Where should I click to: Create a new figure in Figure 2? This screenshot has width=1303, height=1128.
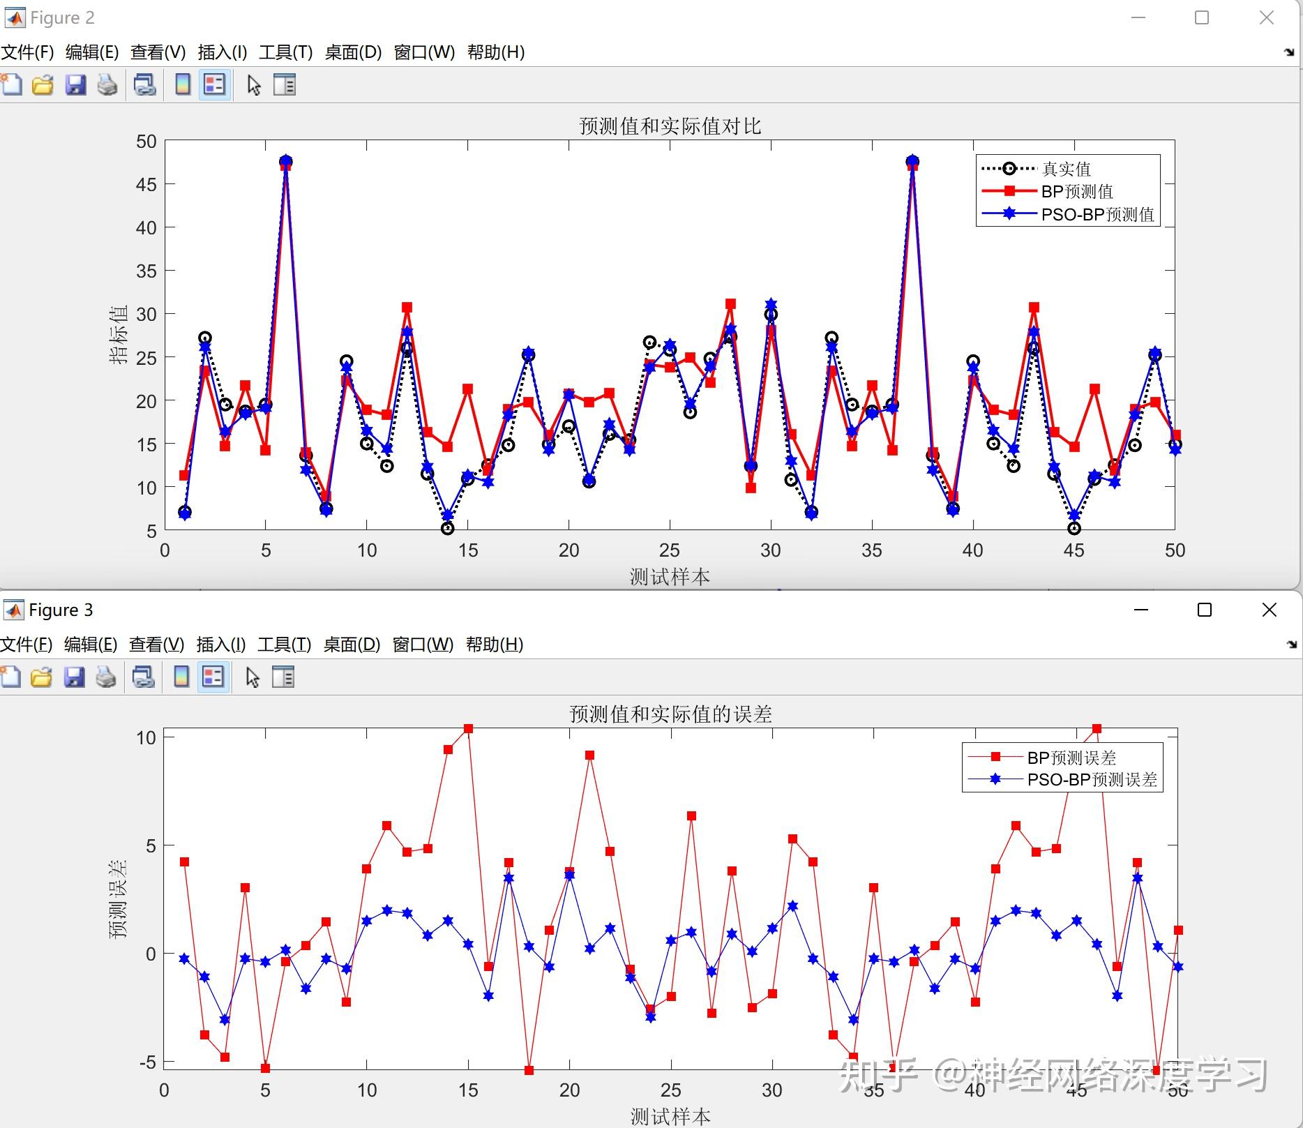[x=12, y=84]
